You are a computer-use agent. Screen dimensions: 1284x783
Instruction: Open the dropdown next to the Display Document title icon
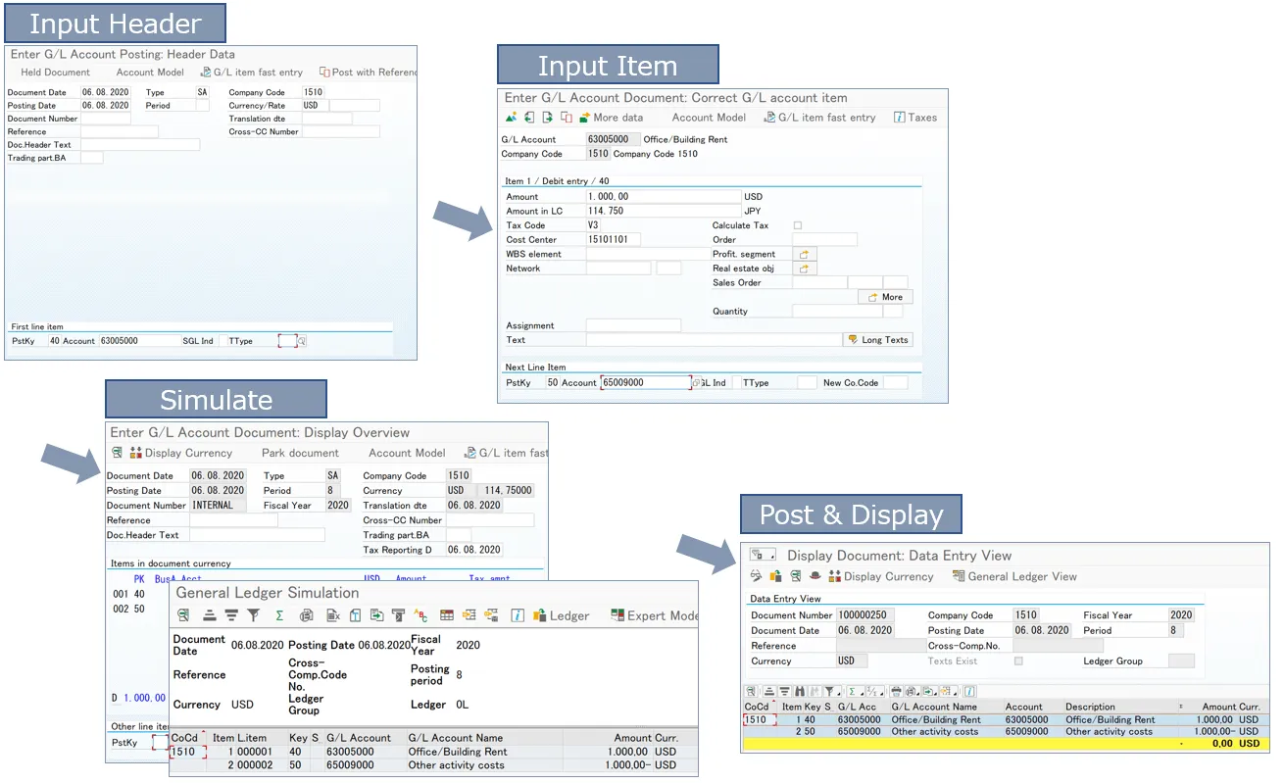click(x=770, y=556)
